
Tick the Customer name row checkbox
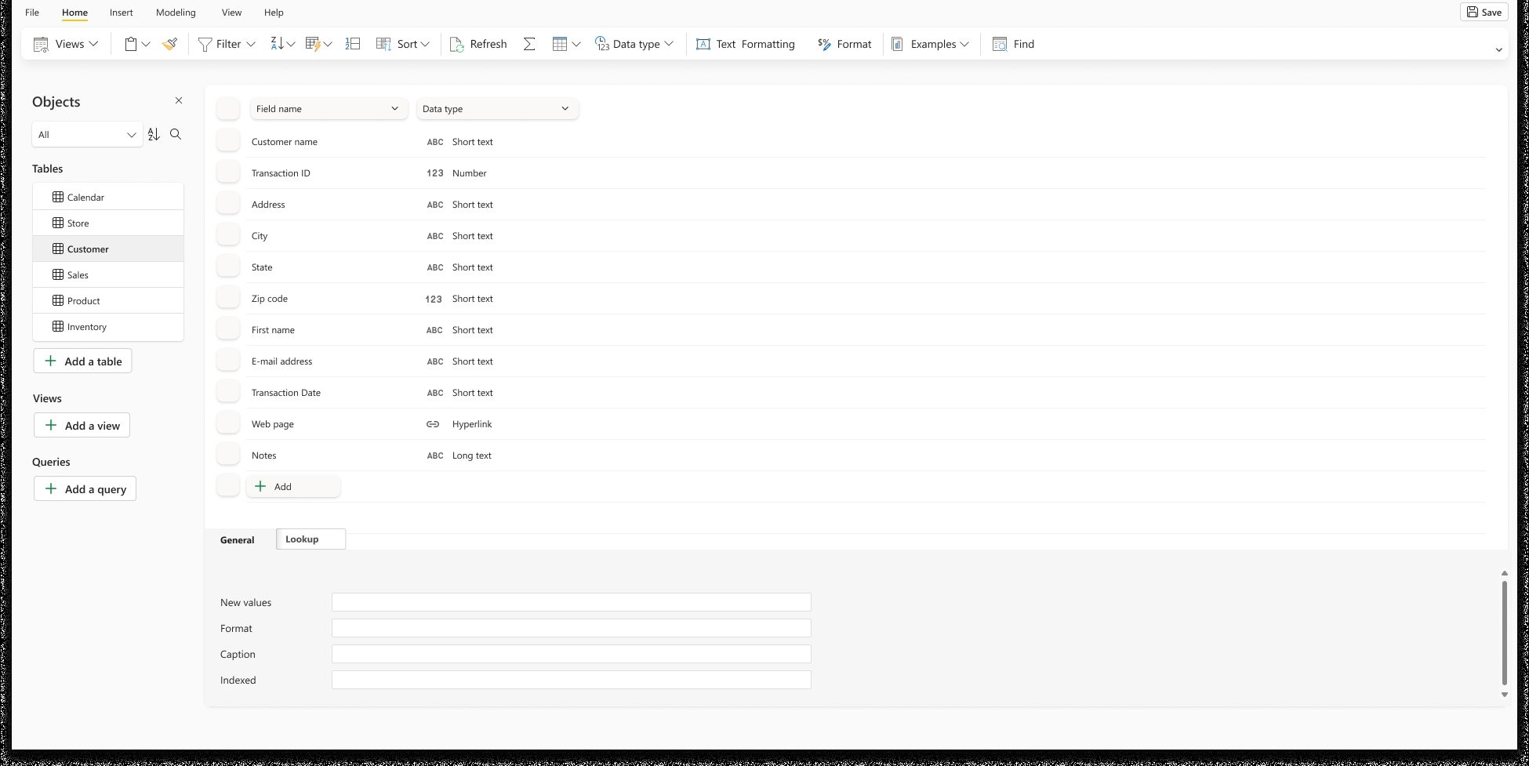click(x=228, y=141)
